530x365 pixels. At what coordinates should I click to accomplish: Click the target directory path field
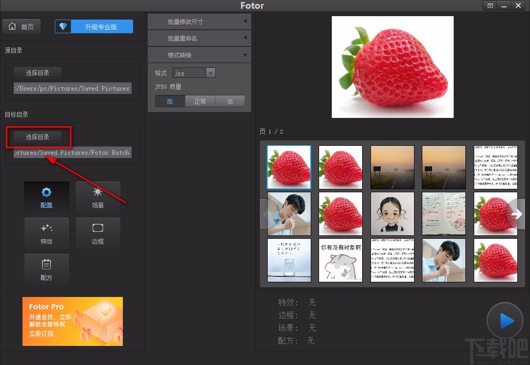pyautogui.click(x=72, y=153)
